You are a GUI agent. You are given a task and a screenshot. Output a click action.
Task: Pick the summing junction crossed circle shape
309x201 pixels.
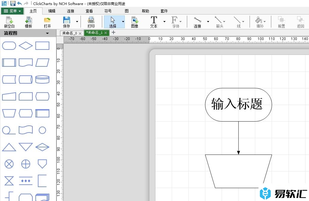9,164
